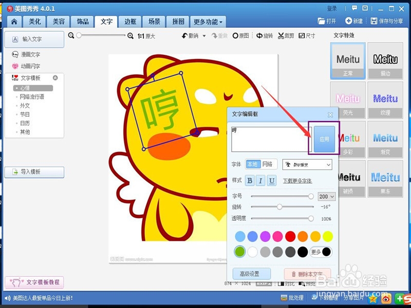
Task: Pick the red color swatch
Action: 290,237
